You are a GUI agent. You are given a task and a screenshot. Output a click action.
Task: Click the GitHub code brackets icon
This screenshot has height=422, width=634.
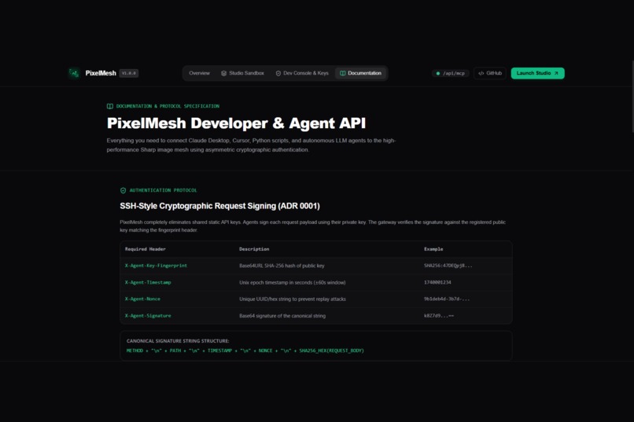481,73
